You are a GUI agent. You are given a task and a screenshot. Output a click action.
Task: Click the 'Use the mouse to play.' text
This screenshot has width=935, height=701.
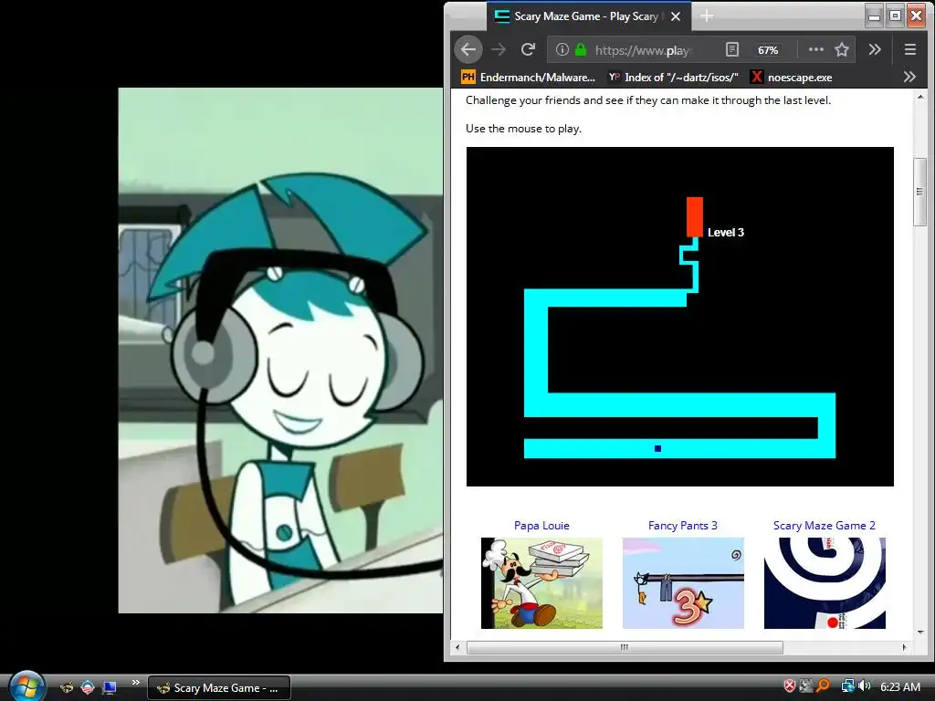click(523, 128)
